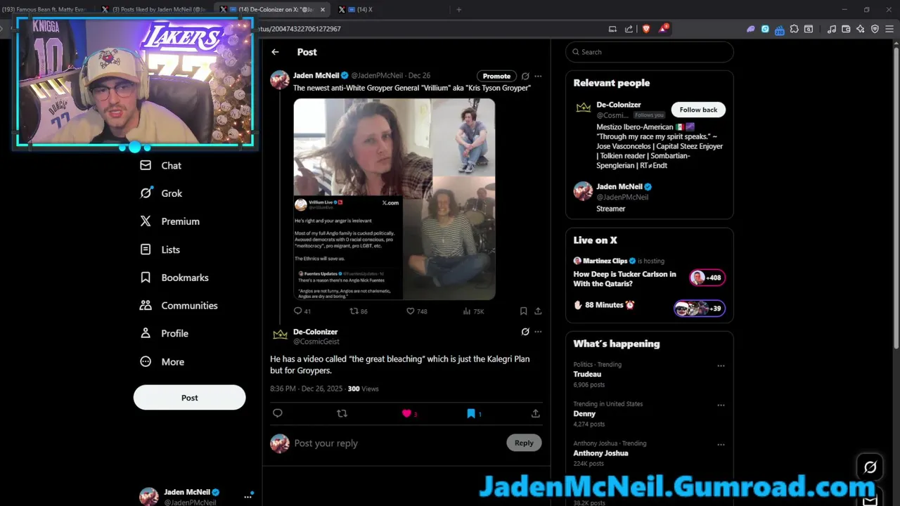Click the page scrollbar
Image resolution: width=900 pixels, height=506 pixels.
tap(896, 197)
